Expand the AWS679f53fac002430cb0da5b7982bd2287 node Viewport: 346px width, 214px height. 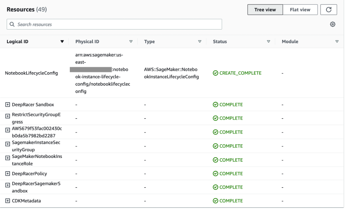coord(8,130)
